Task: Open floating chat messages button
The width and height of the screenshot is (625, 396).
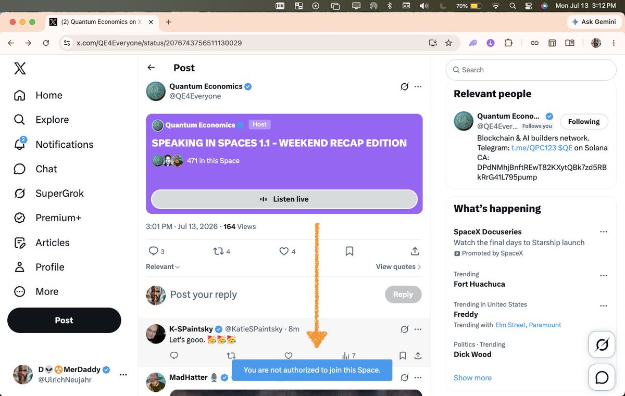Action: point(602,377)
